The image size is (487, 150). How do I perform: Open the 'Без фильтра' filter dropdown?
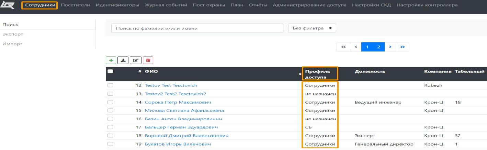coord(312,28)
